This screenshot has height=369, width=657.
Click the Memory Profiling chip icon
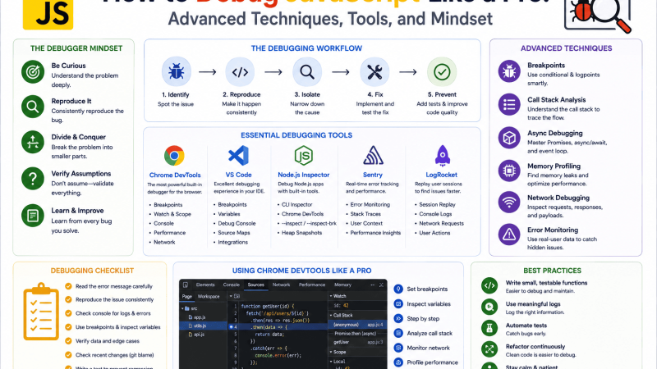[509, 171]
